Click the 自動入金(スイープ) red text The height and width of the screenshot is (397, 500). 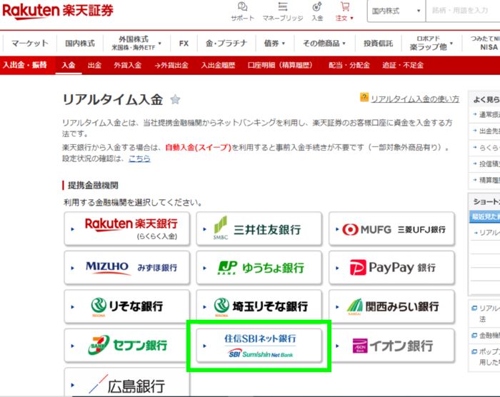(x=198, y=147)
